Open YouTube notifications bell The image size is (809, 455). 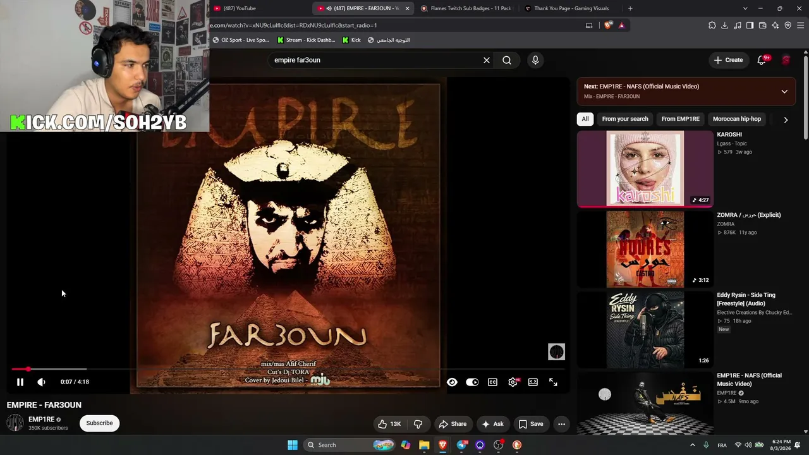tap(762, 60)
